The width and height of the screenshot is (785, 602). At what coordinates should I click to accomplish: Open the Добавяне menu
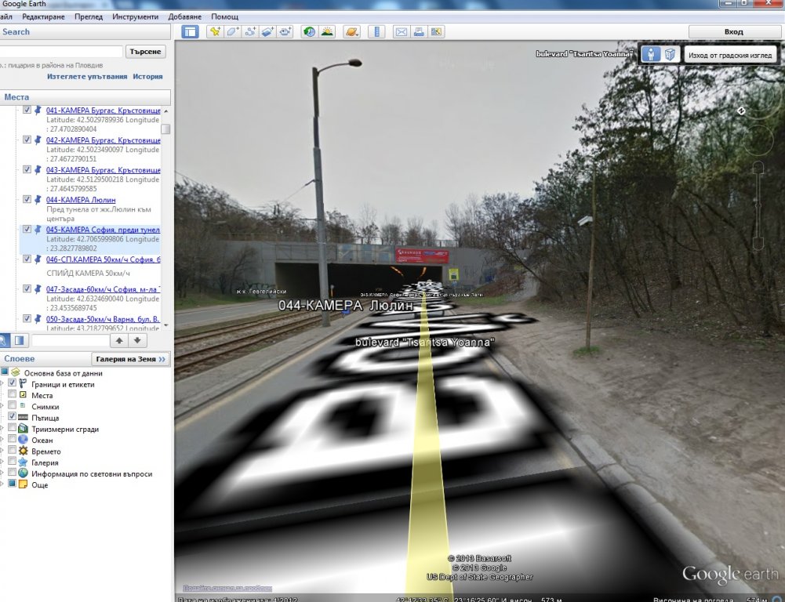pos(184,16)
